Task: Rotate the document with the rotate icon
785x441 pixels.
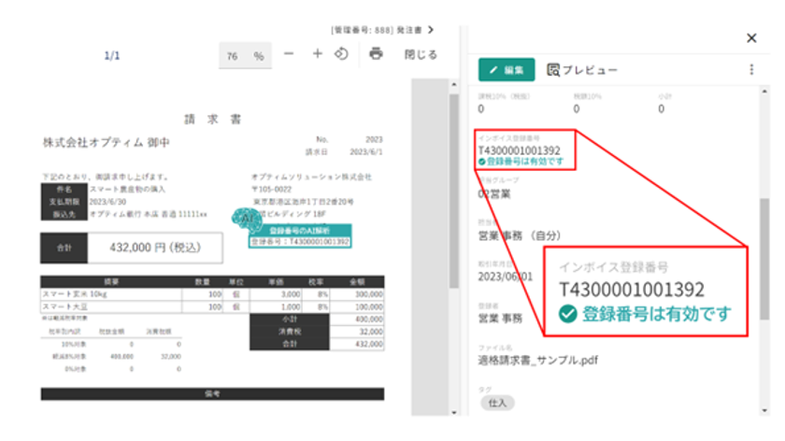Action: click(341, 53)
